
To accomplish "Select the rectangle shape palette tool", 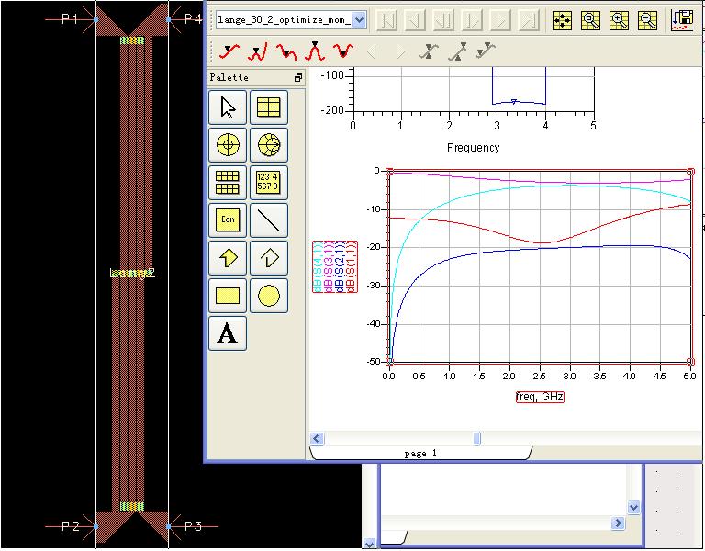I will 228,296.
